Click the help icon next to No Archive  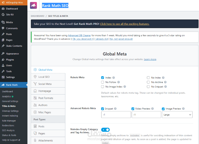(x=165, y=82)
